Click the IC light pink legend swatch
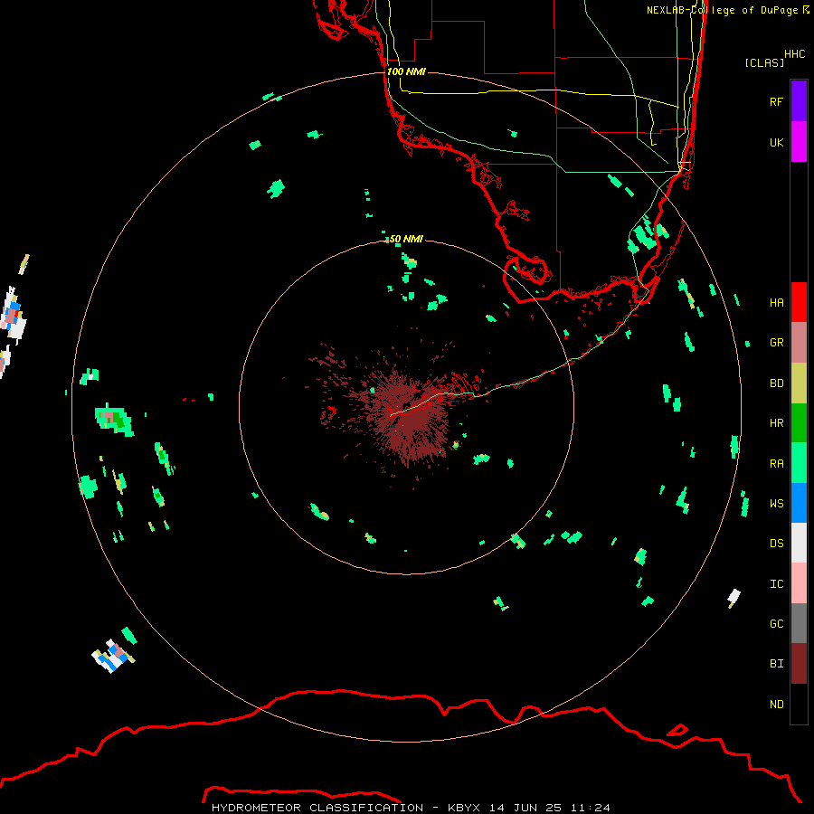 point(799,583)
